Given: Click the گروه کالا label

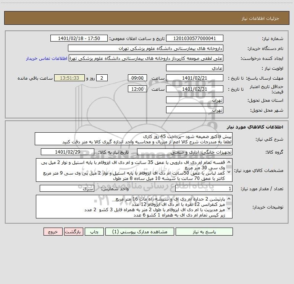Looking at the screenshot, I should pyautogui.click(x=274, y=152).
